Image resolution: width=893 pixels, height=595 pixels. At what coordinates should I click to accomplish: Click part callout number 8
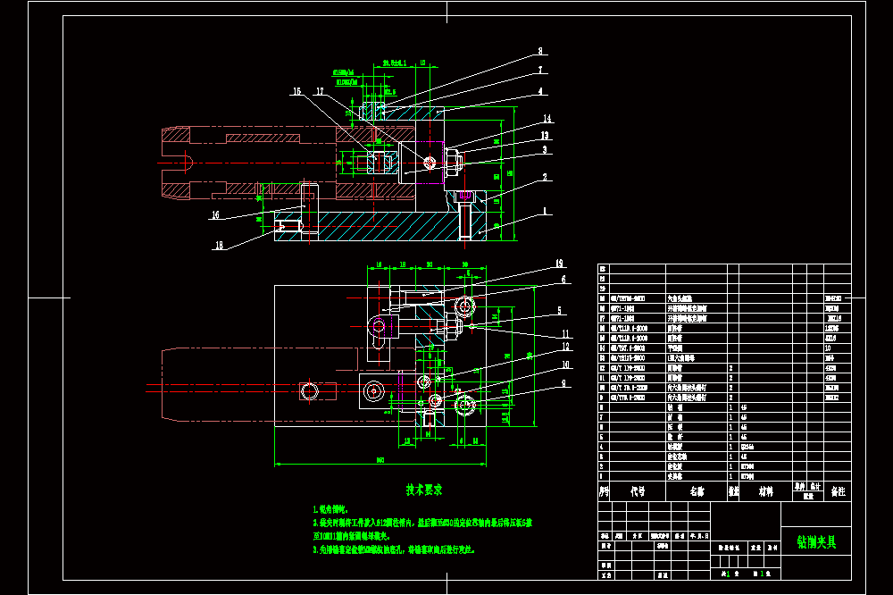tap(540, 51)
